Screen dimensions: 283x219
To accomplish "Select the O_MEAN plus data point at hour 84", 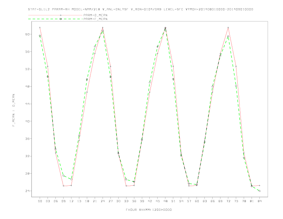I will 259,186.
